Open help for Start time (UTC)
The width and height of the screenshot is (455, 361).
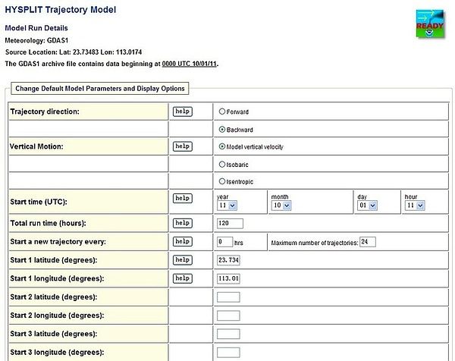tap(183, 198)
